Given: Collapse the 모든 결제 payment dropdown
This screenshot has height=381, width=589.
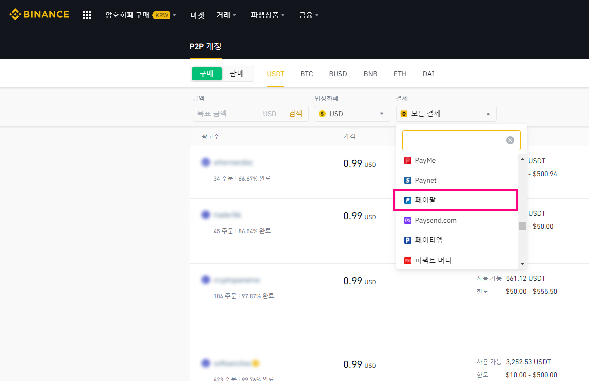Looking at the screenshot, I should click(x=446, y=114).
